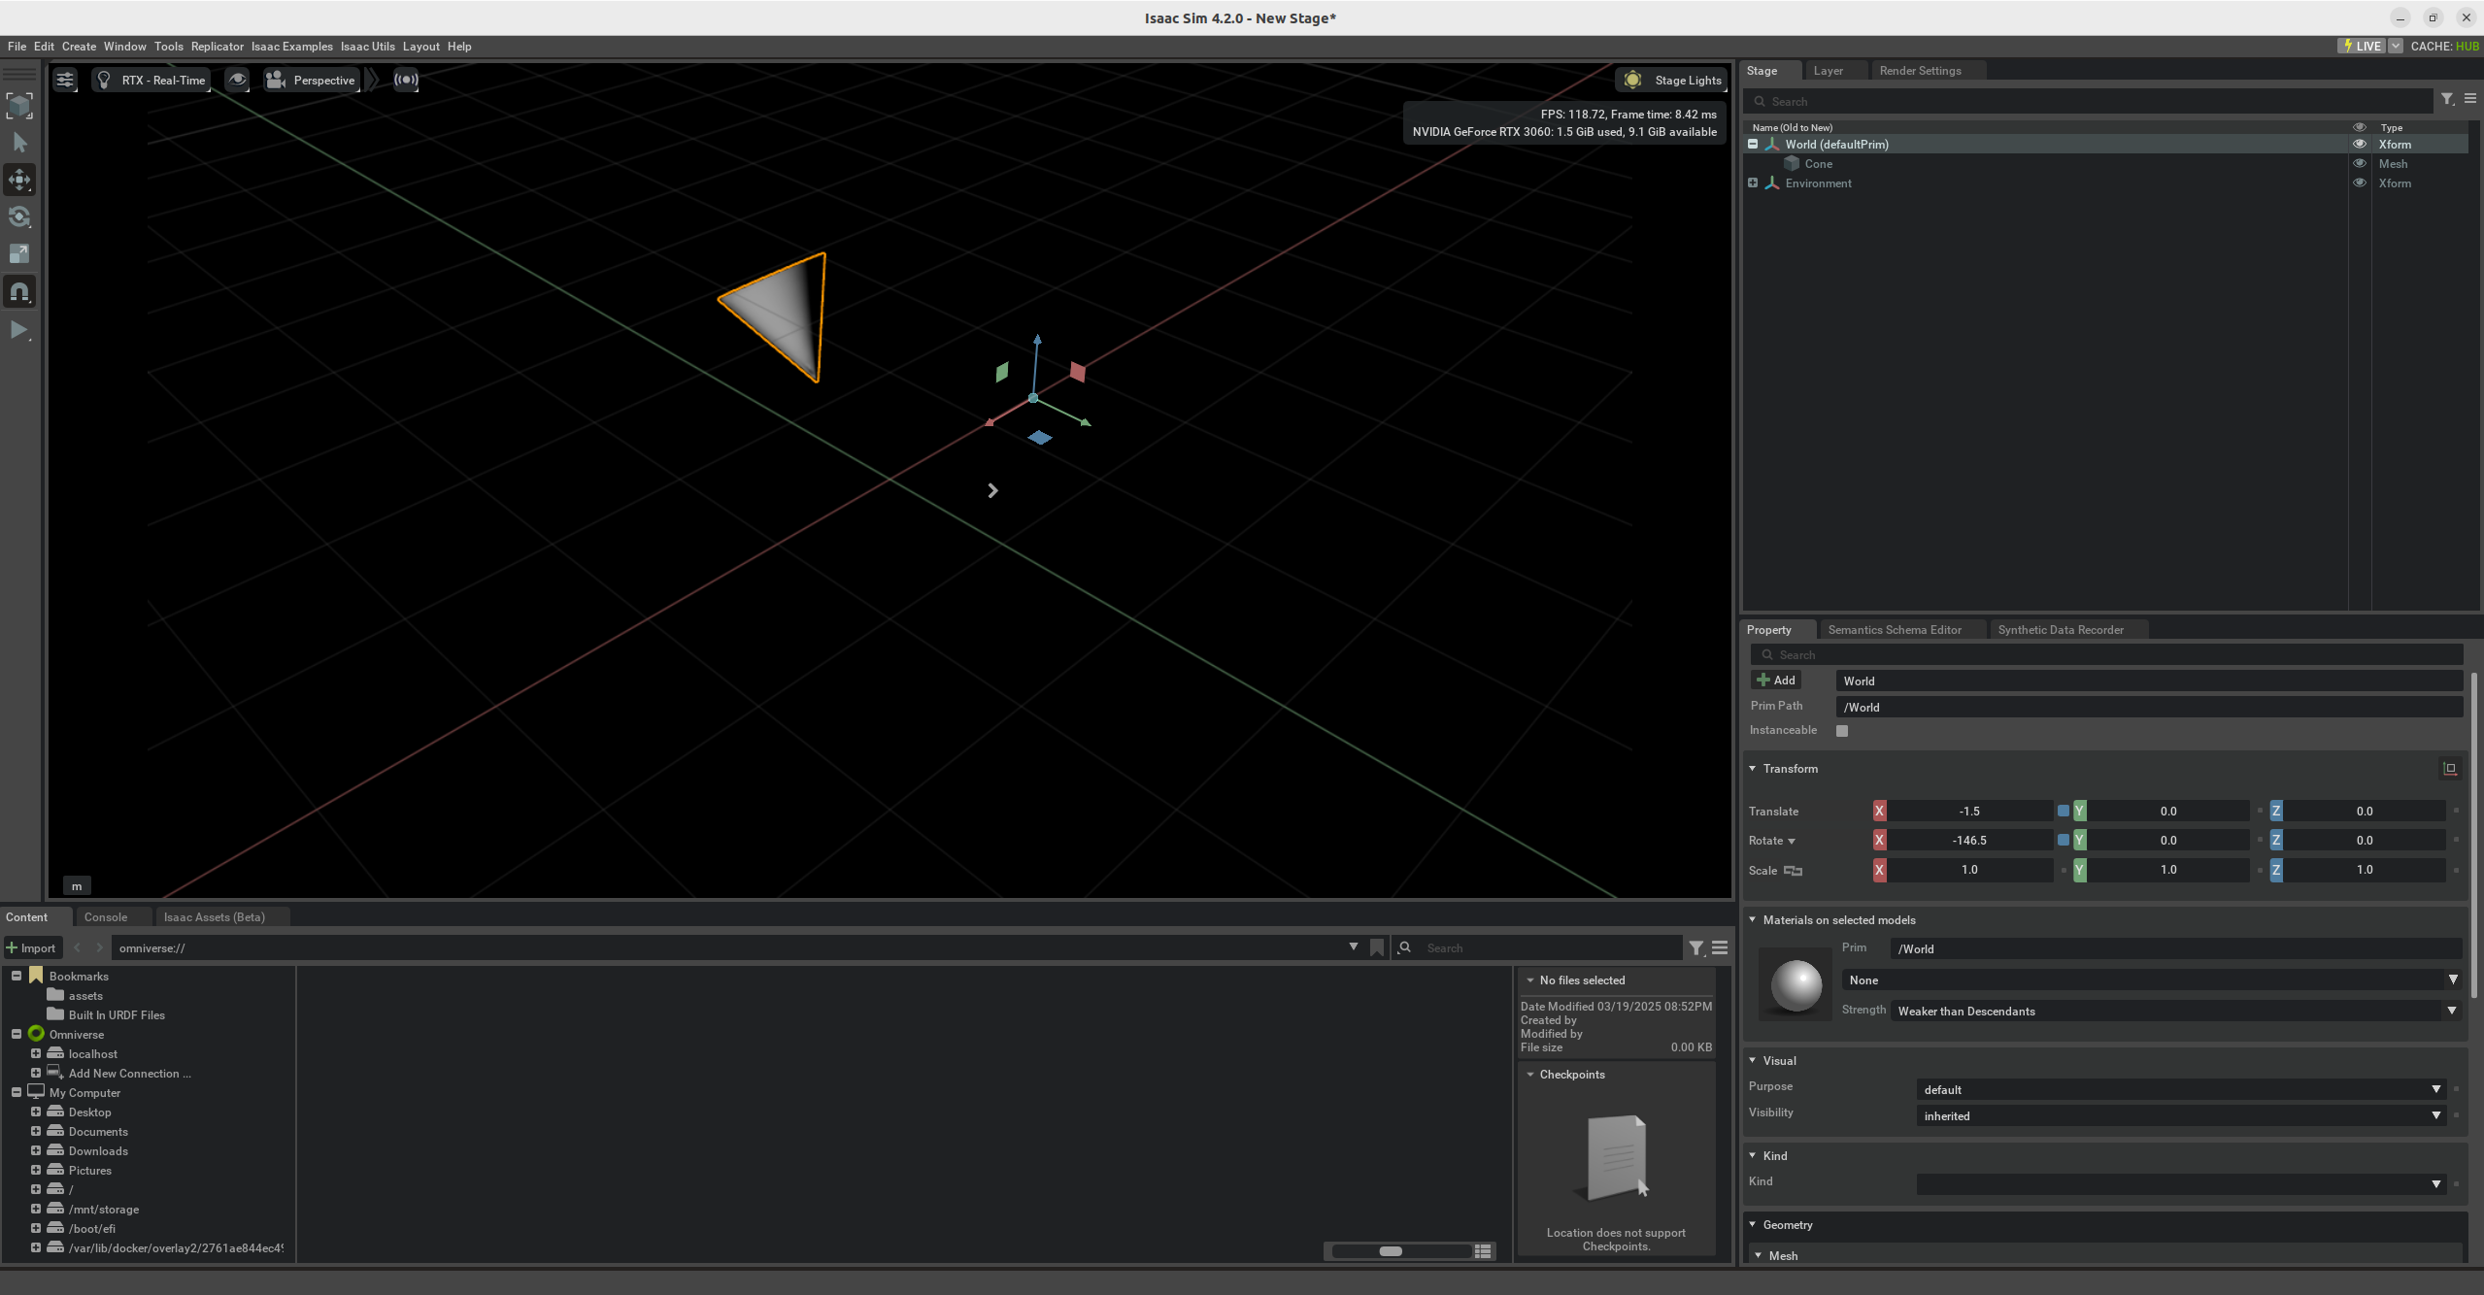This screenshot has height=1295, width=2484.
Task: Switch to the Console tab
Action: click(106, 917)
